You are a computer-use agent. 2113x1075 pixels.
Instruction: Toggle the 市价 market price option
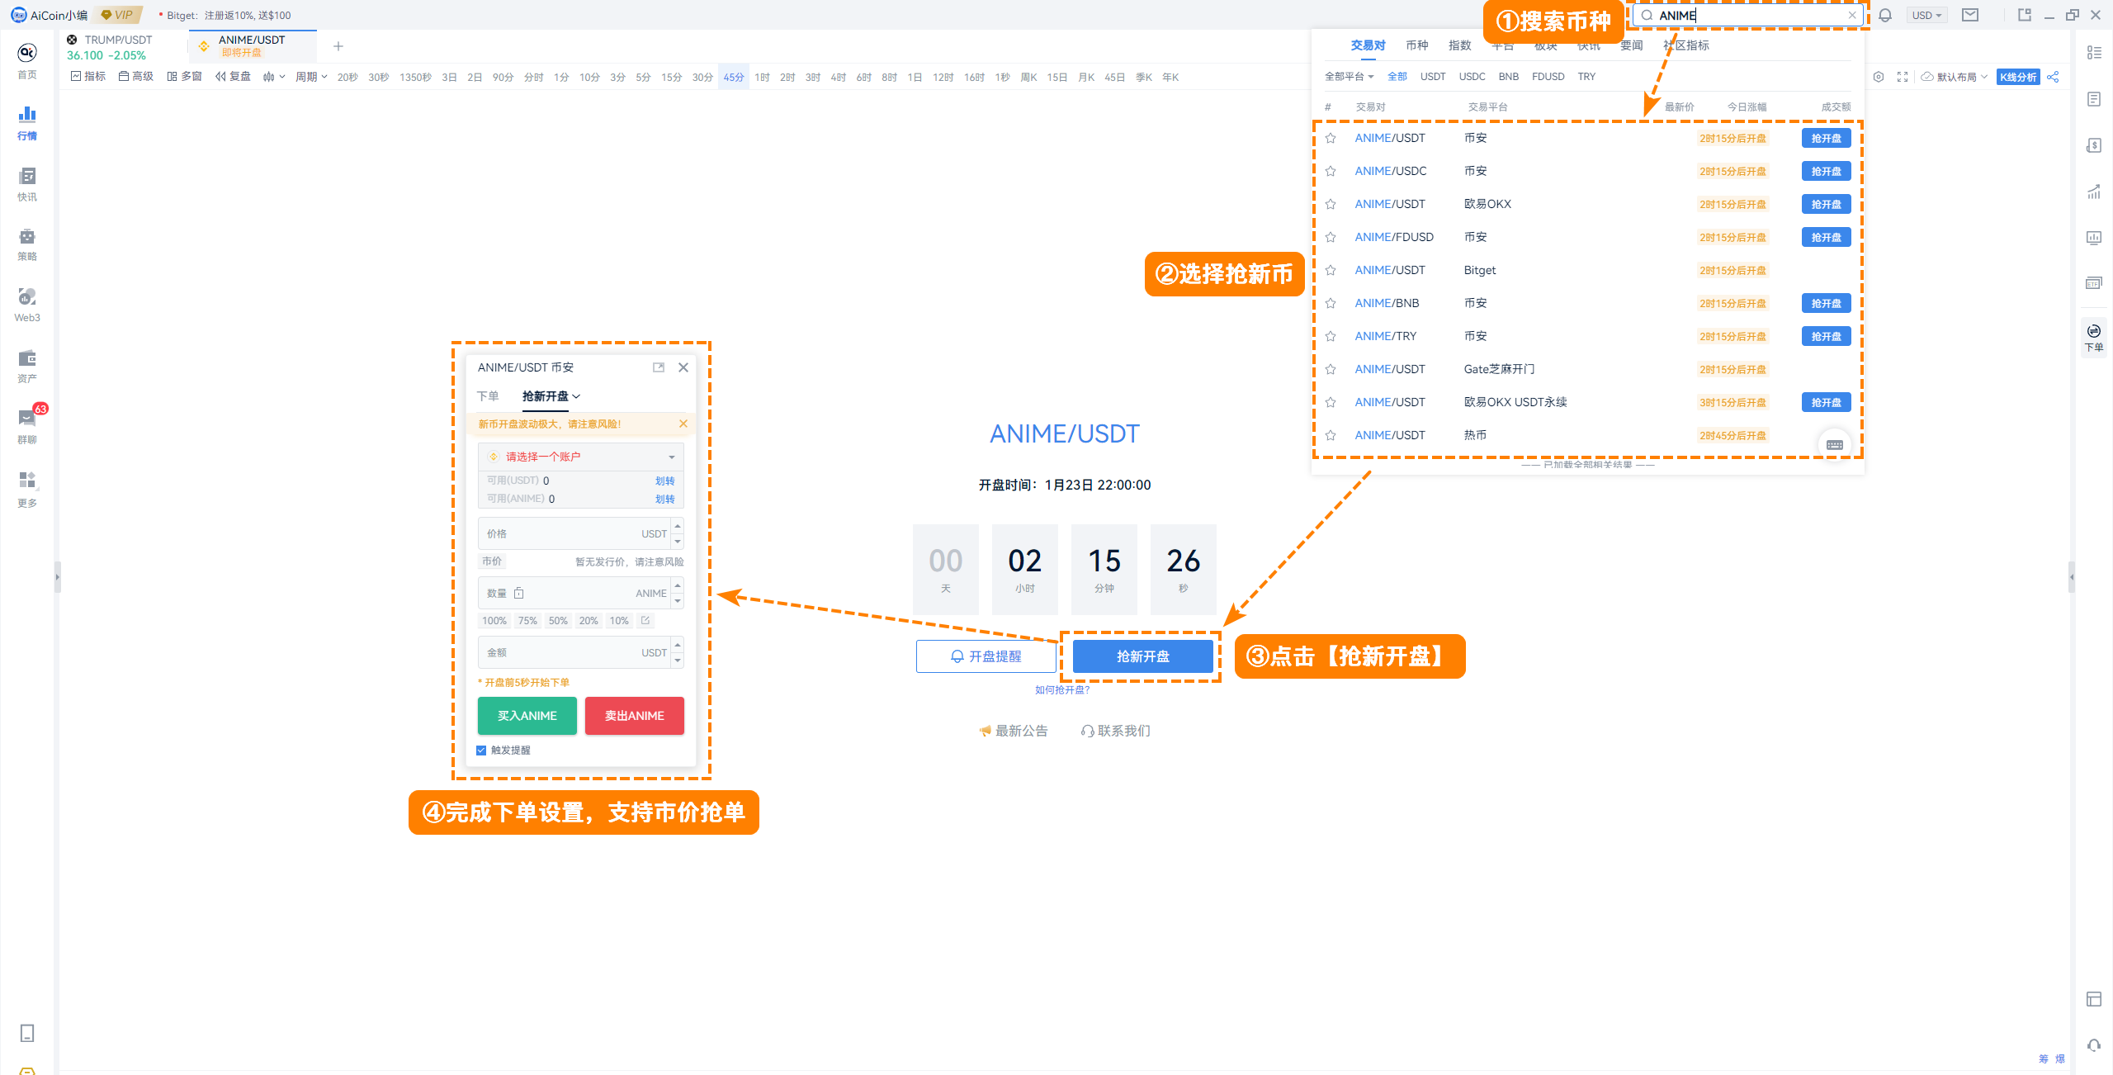492,561
